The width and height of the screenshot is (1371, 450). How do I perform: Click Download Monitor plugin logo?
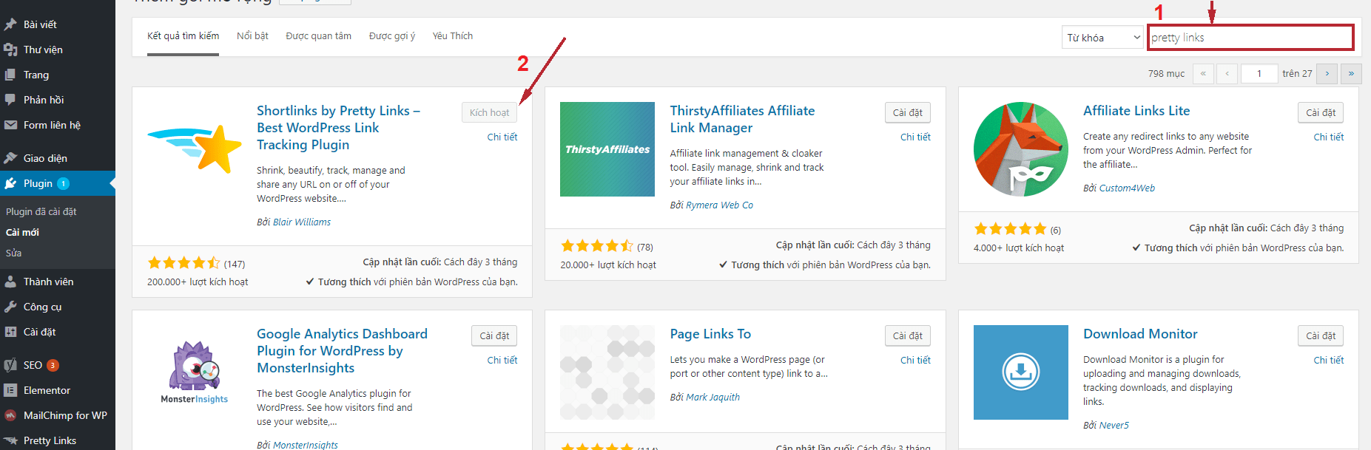[x=1021, y=372]
